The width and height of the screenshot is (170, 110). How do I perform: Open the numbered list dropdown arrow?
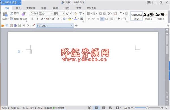(97, 14)
